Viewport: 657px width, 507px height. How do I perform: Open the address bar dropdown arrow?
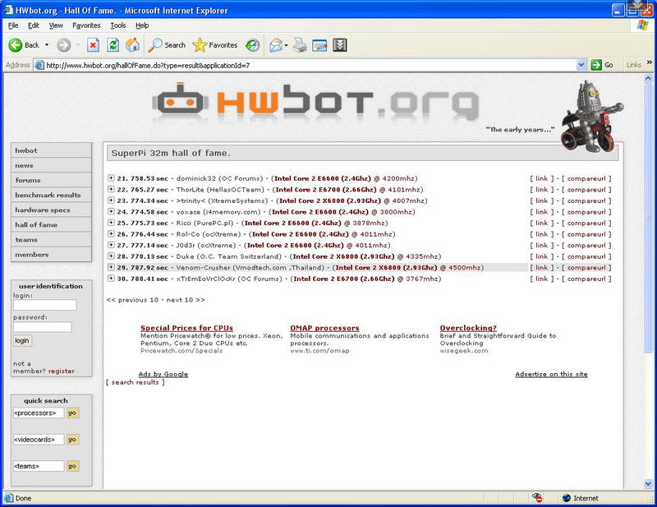(581, 65)
